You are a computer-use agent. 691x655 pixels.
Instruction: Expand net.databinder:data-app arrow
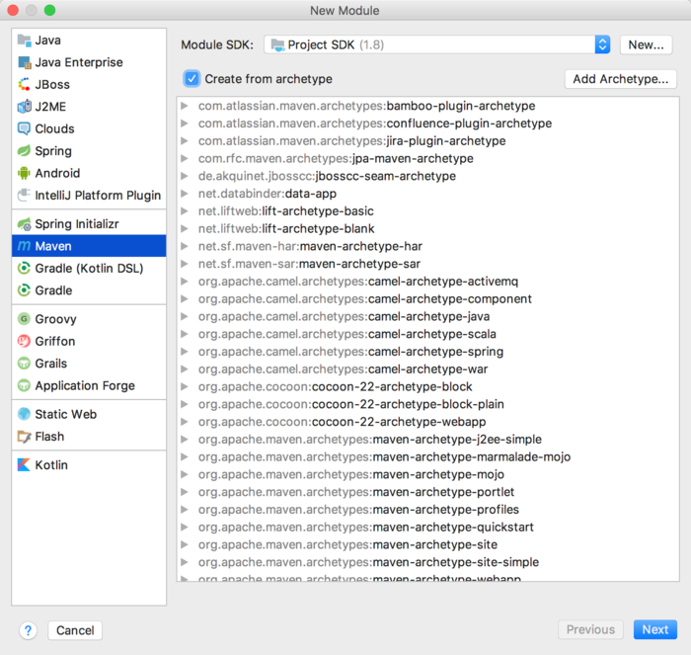pos(185,194)
